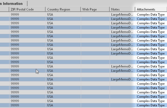Click the last visible row's empty Notes cell
Viewport: 167px width, 108px height.
tap(122, 105)
